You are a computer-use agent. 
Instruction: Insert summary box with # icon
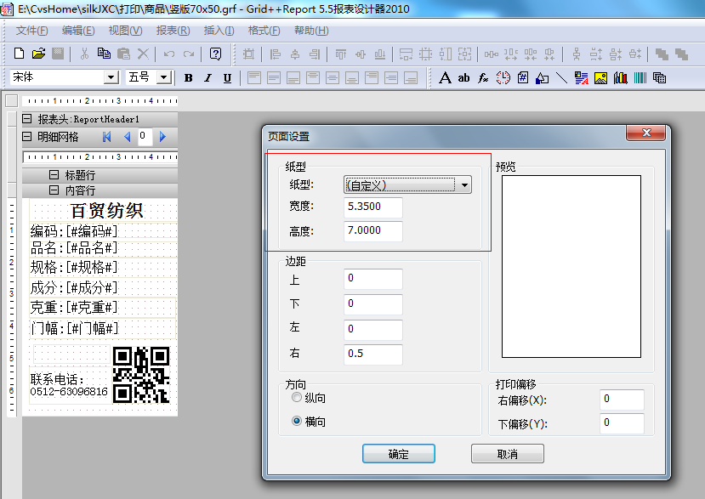(523, 77)
